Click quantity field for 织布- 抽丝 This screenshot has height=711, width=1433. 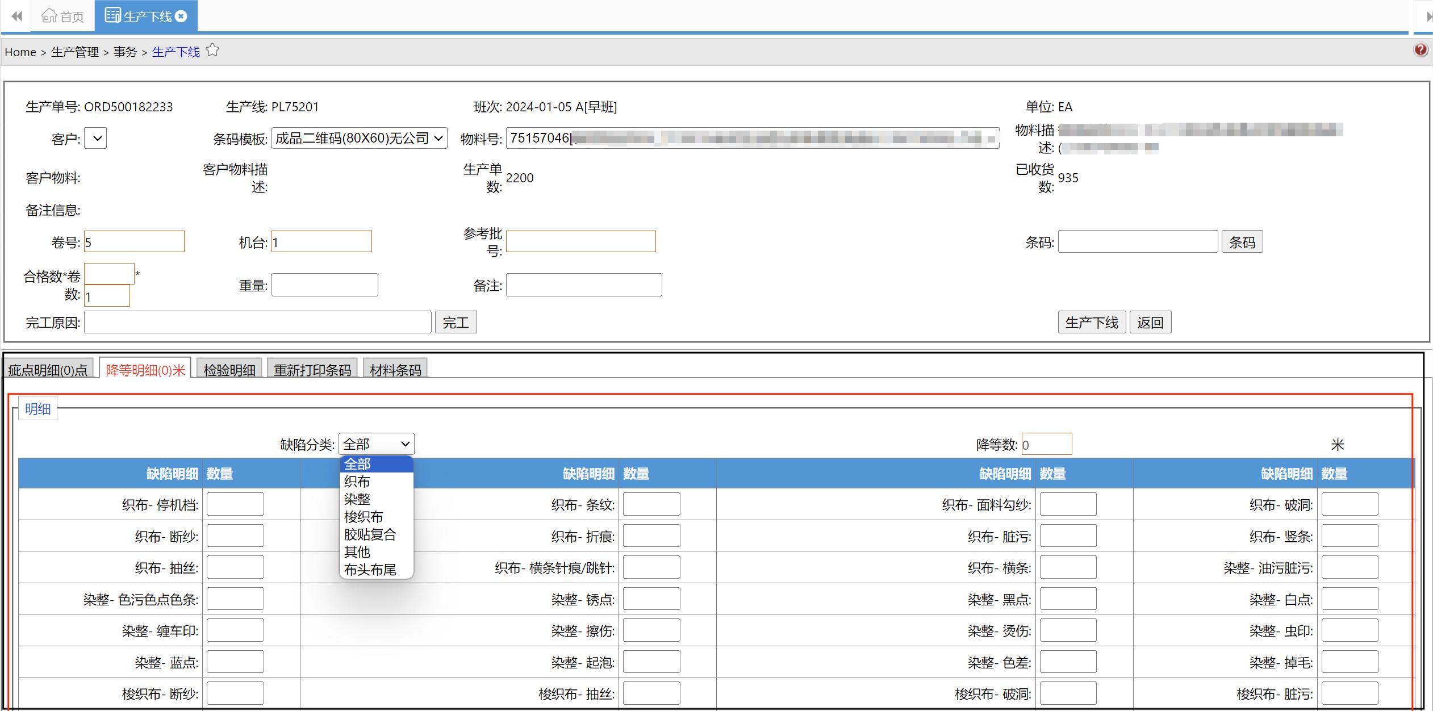235,567
